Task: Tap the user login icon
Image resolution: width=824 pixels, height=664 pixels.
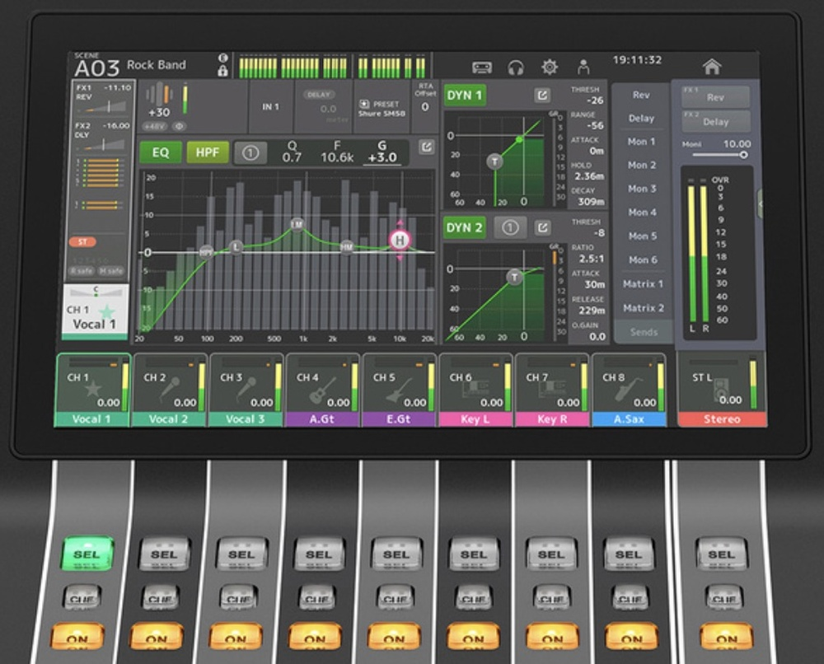Action: (x=583, y=68)
